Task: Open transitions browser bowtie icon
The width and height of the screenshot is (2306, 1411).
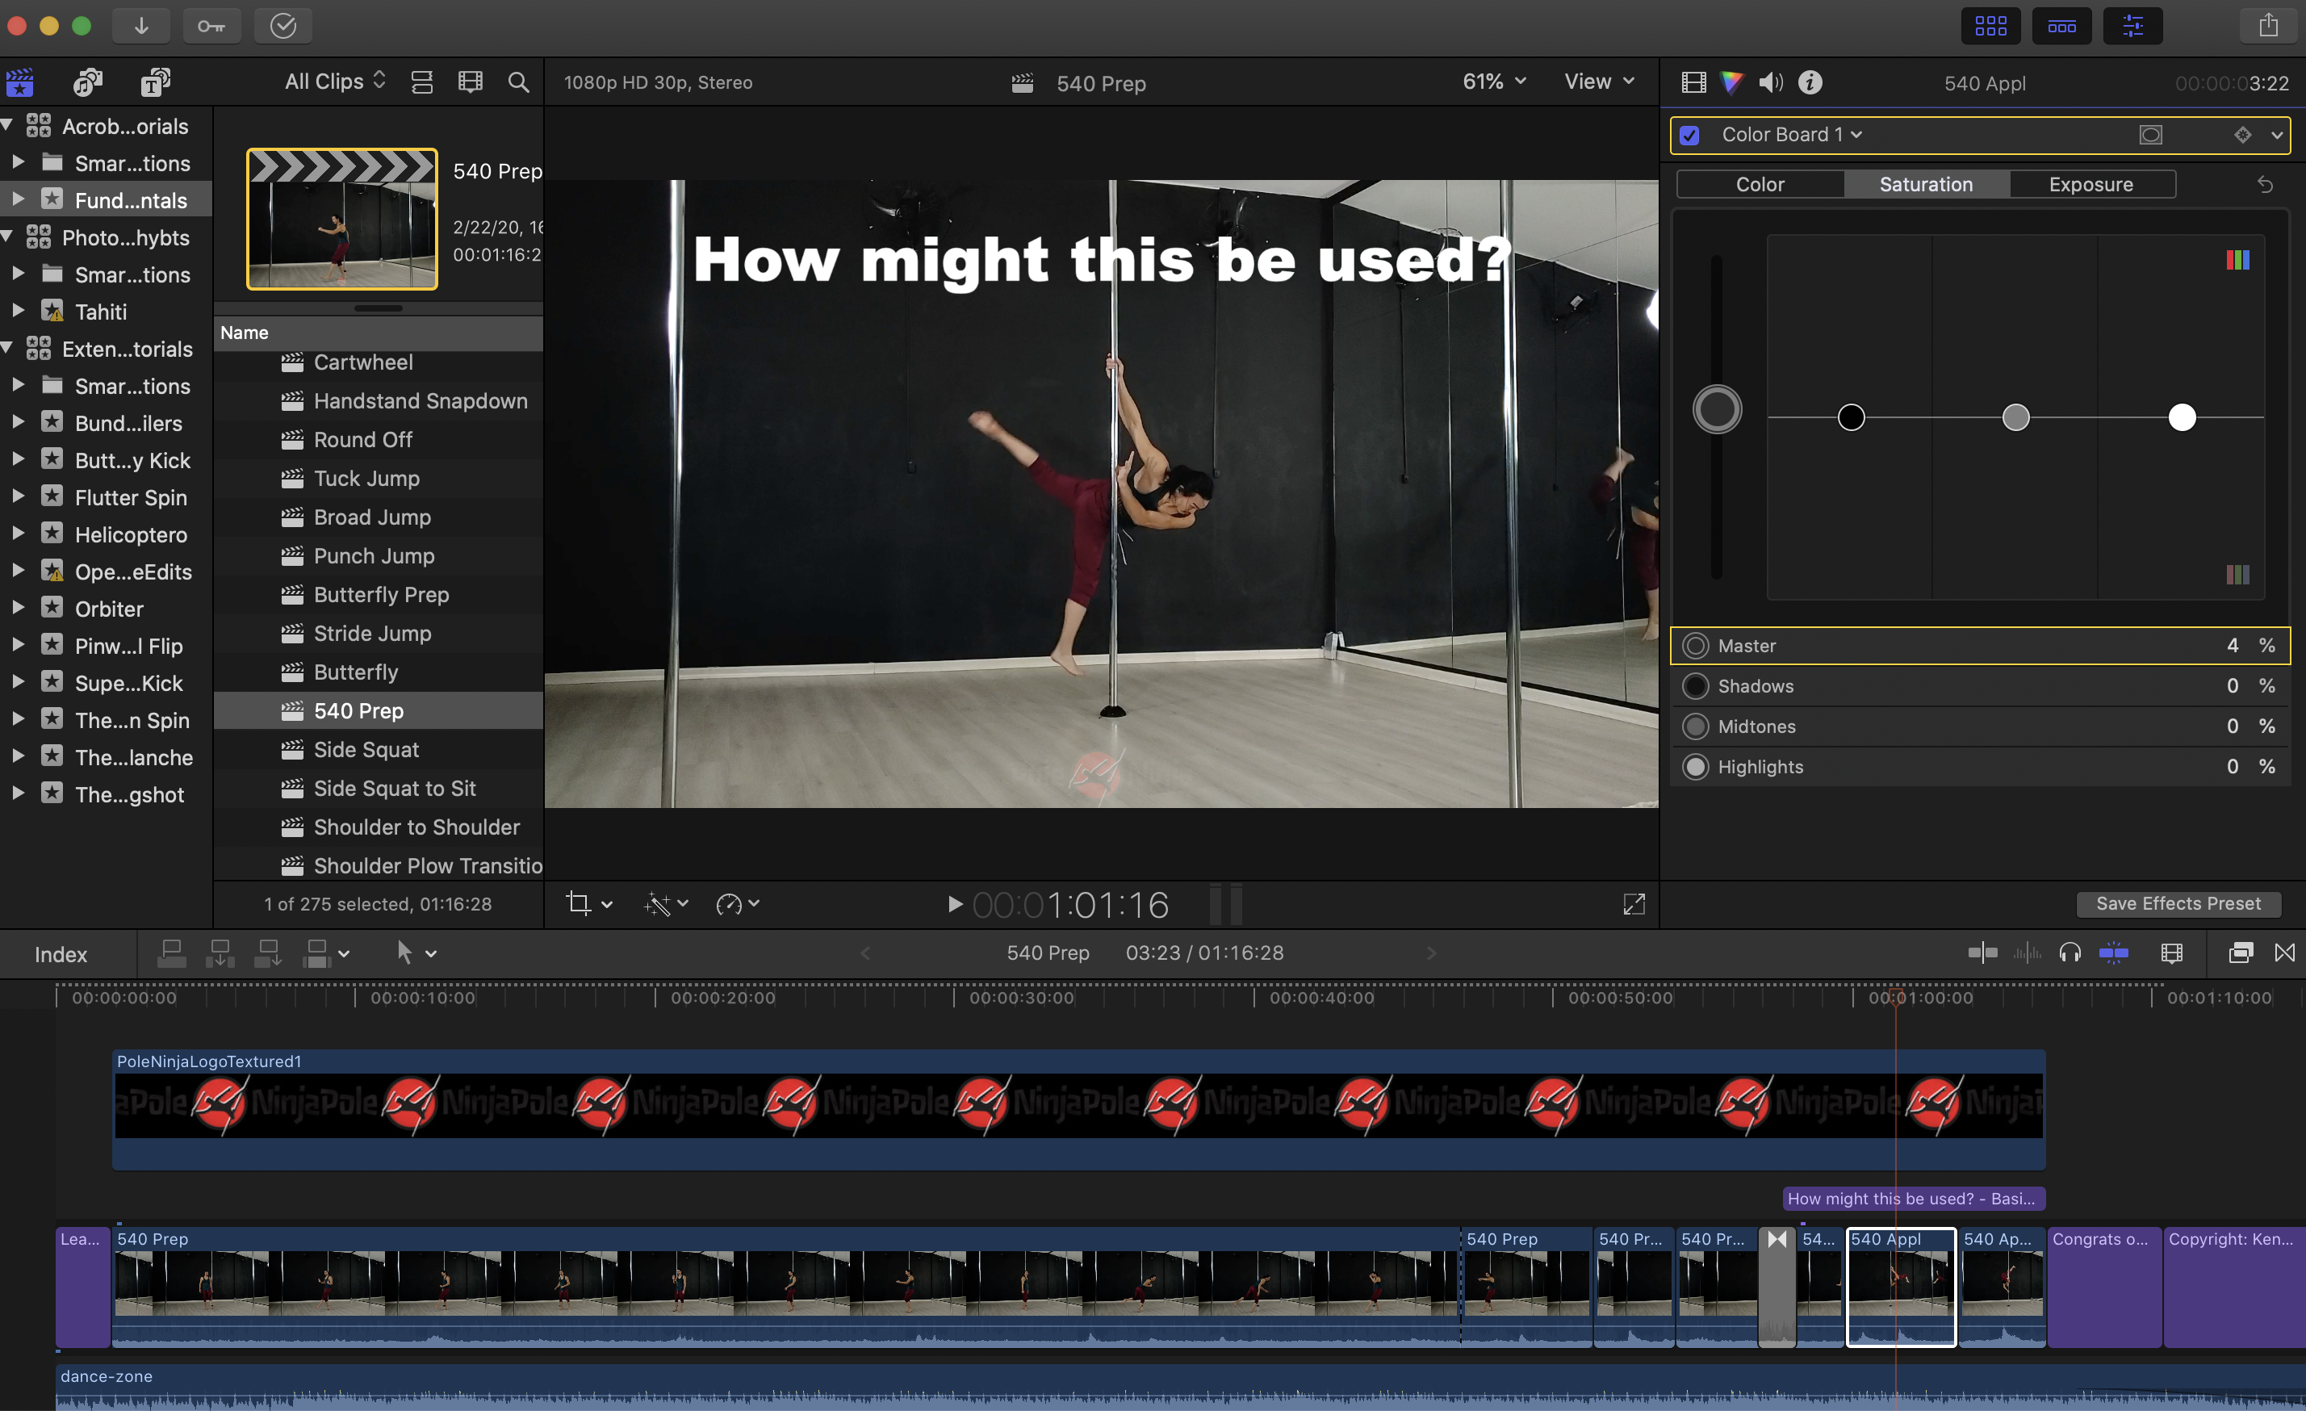Action: [x=2284, y=953]
